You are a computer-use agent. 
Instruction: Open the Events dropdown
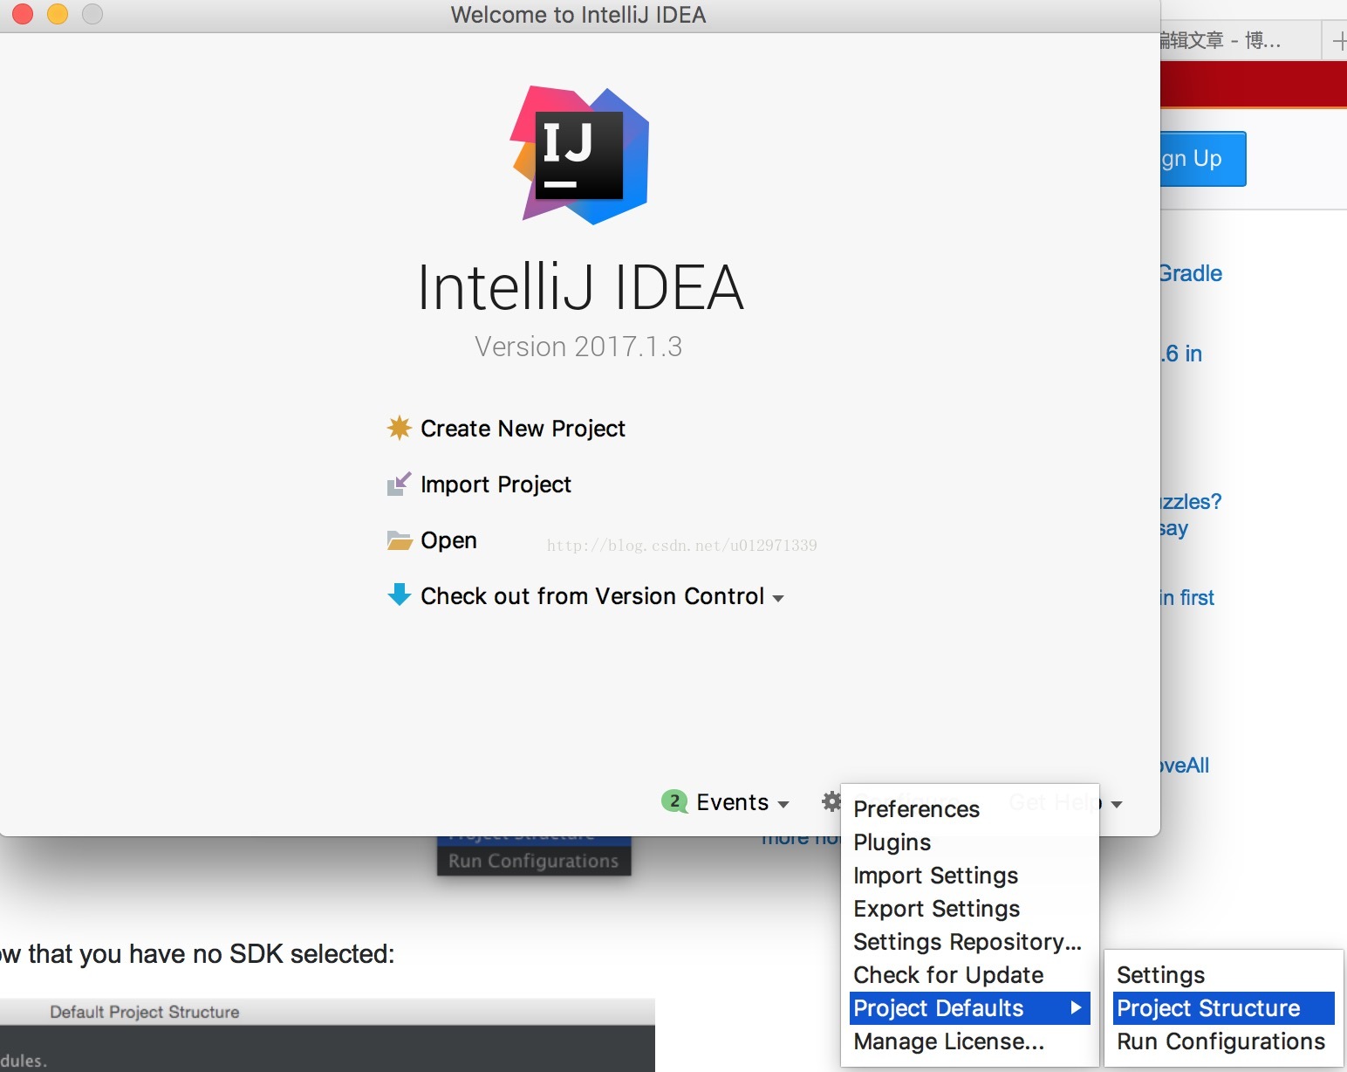(x=742, y=802)
